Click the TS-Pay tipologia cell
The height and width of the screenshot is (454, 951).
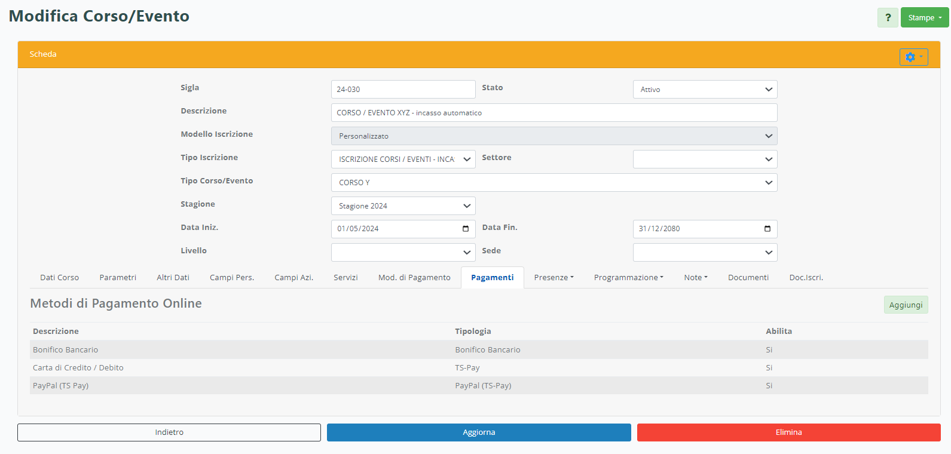point(467,367)
